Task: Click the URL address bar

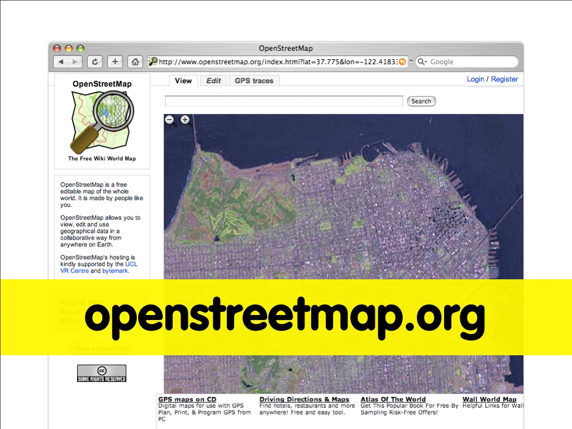Action: 278,61
